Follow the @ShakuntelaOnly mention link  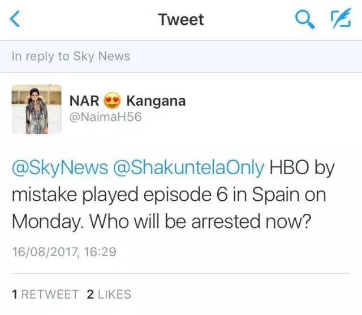(188, 168)
